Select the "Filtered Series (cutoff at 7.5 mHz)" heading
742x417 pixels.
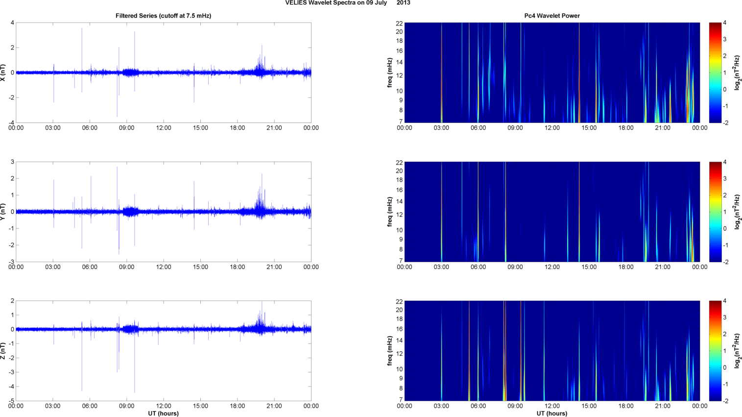pyautogui.click(x=164, y=16)
